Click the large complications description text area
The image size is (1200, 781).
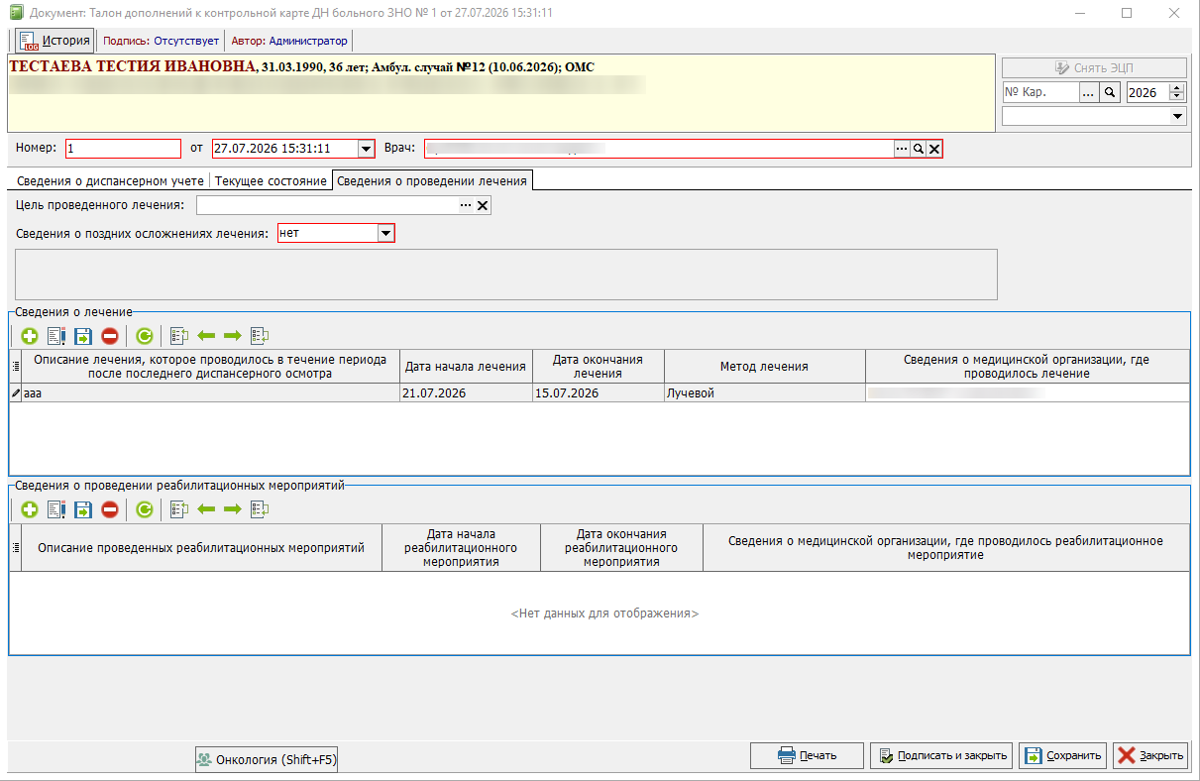coord(506,275)
